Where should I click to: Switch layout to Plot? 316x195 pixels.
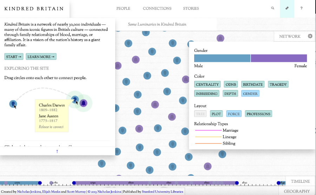click(216, 114)
